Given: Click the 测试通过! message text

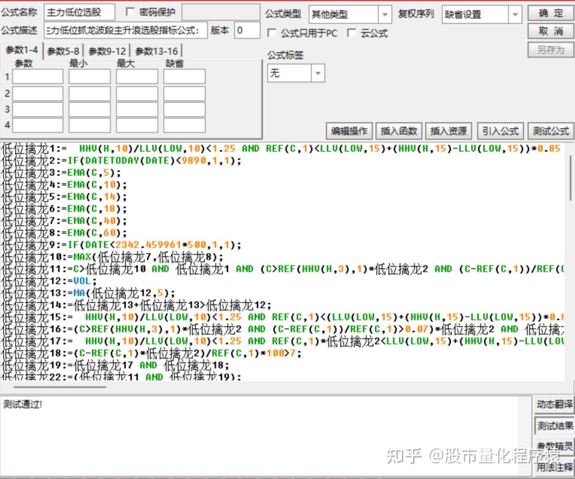Looking at the screenshot, I should (x=23, y=405).
